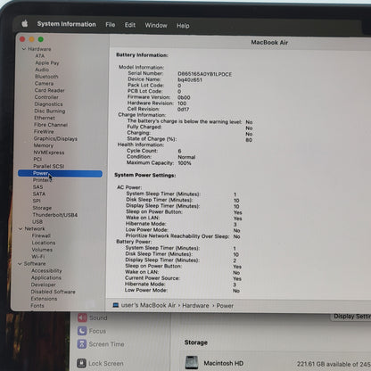Click the computer icon in path bar
This screenshot has height=371, width=371.
pos(116,305)
